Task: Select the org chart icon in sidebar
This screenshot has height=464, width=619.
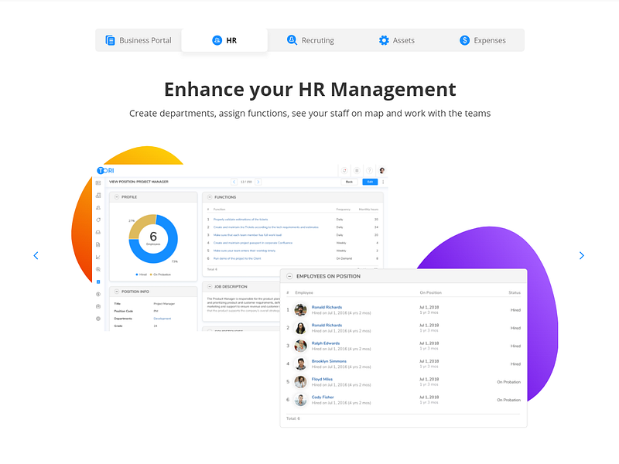Action: click(x=98, y=196)
